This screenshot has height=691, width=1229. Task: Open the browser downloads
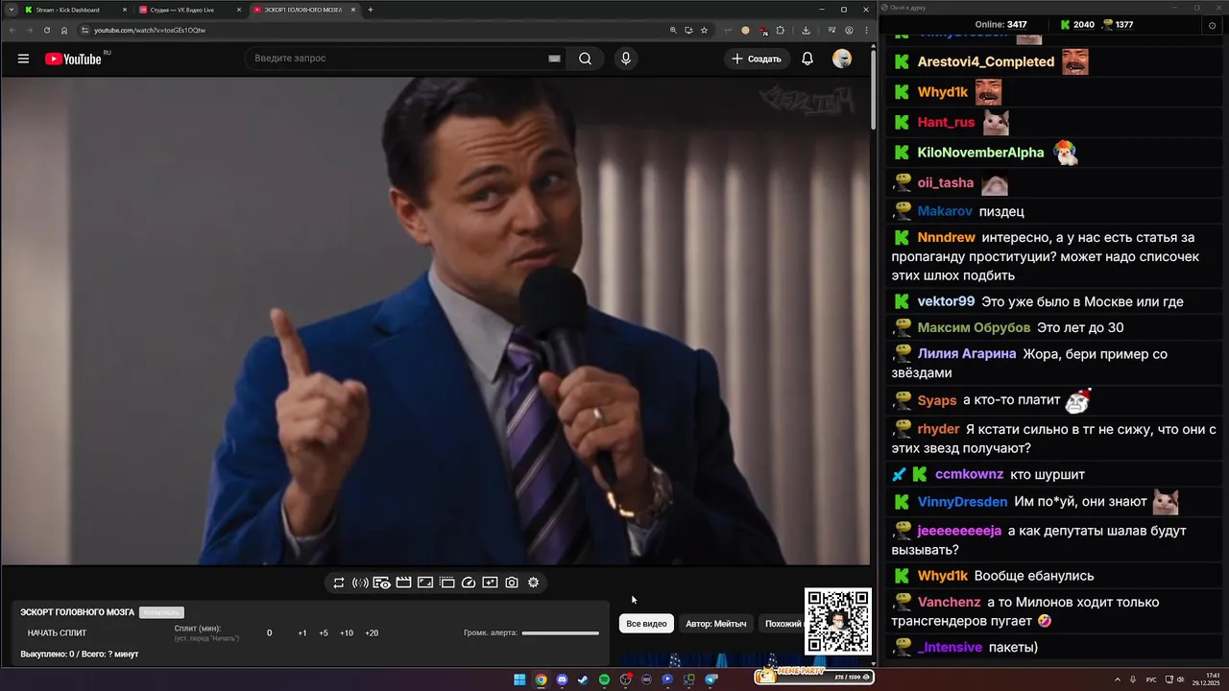806,30
